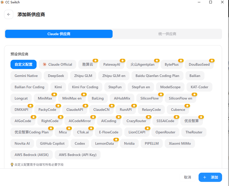The width and height of the screenshot is (229, 186).
Task: Switch to the Claude 供应商 tab
Action: tap(59, 34)
